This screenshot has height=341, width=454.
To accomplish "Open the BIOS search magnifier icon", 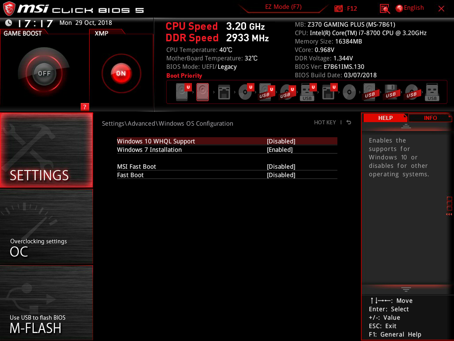I will 384,9.
